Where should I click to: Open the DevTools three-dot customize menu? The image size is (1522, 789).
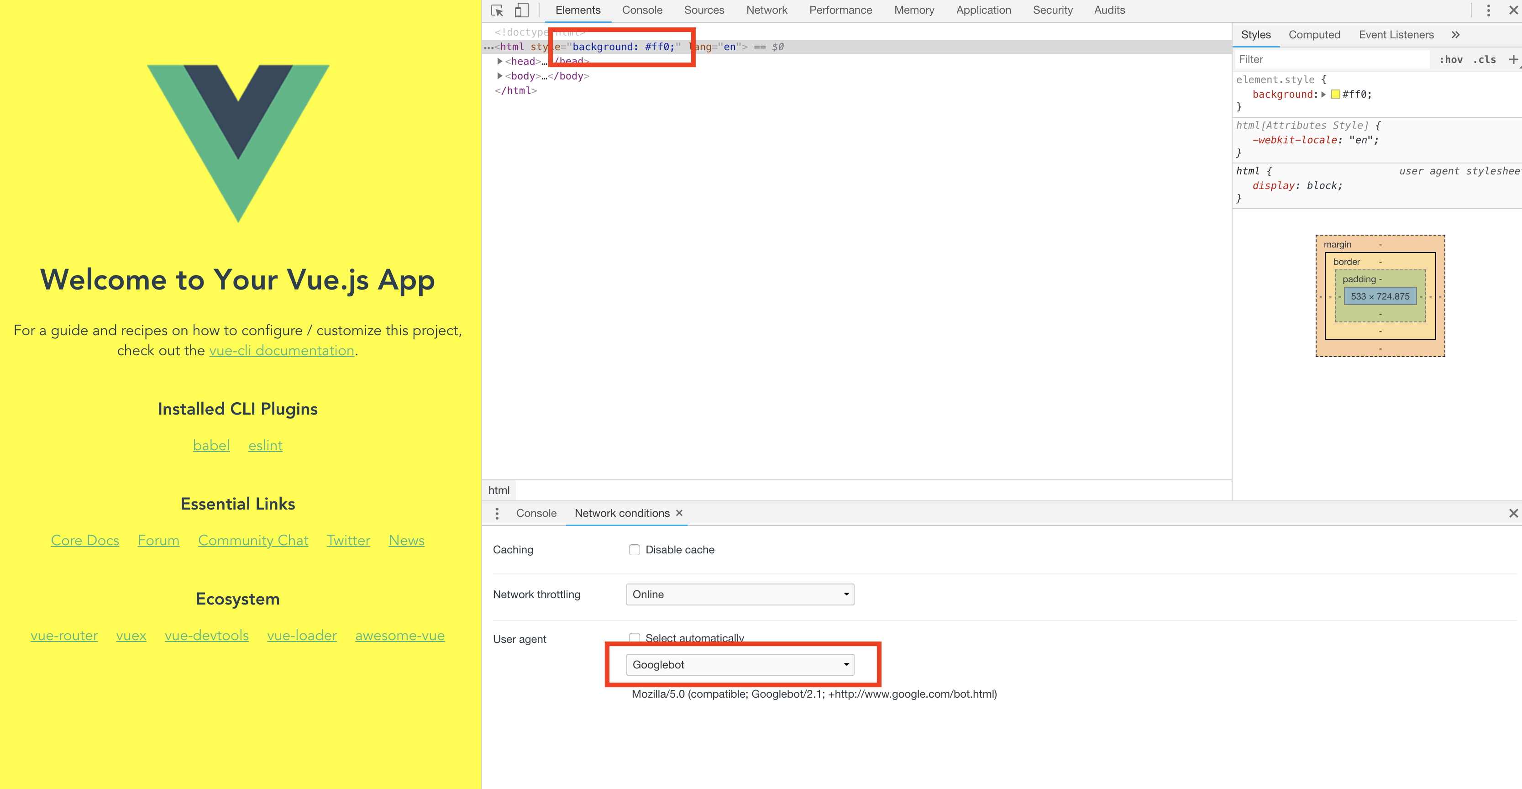(1488, 10)
